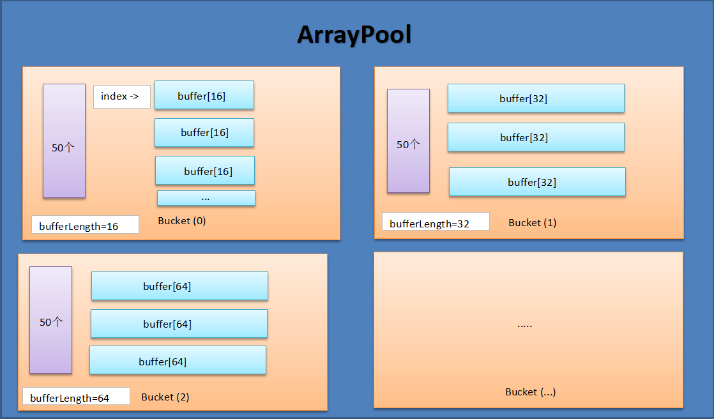Click the Bucket (2) label
714x419 pixels.
point(165,397)
